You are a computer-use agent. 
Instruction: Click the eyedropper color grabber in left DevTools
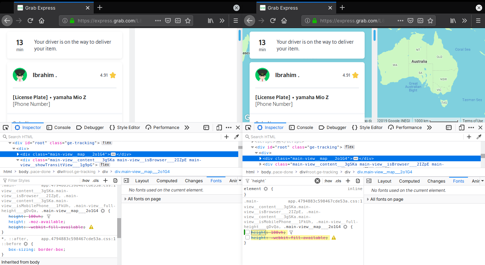click(236, 137)
